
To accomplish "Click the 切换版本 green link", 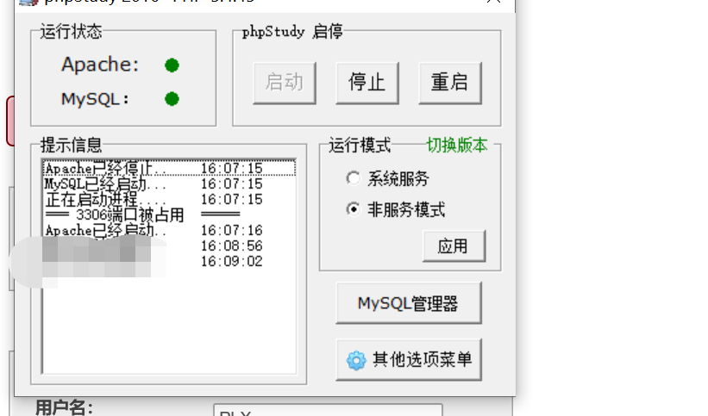I will click(x=457, y=146).
